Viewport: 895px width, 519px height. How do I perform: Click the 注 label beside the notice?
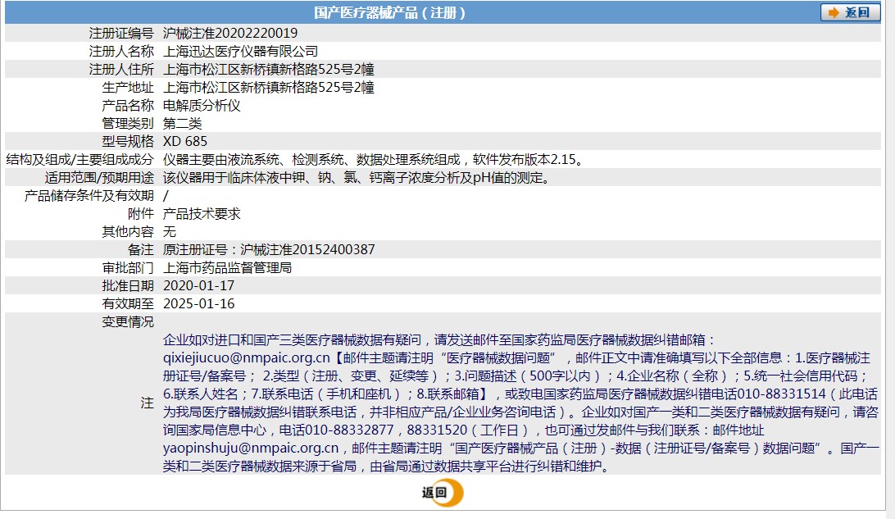[x=148, y=403]
